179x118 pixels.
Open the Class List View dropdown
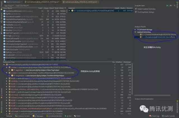pyautogui.click(x=22, y=6)
